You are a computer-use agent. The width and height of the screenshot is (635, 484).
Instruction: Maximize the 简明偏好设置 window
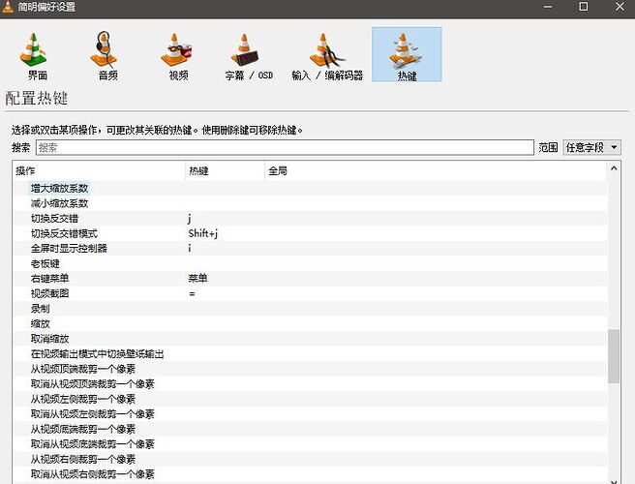coord(583,8)
